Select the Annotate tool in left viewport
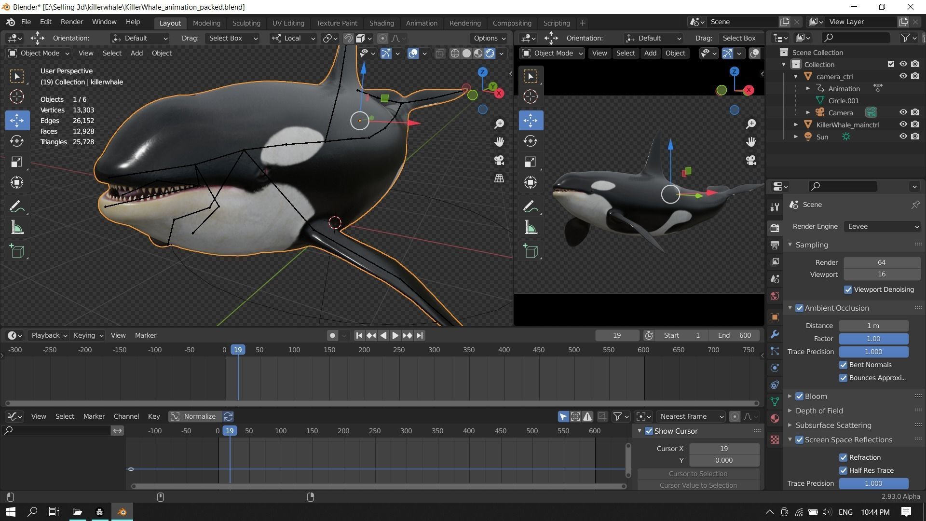Image resolution: width=926 pixels, height=521 pixels. (x=17, y=207)
